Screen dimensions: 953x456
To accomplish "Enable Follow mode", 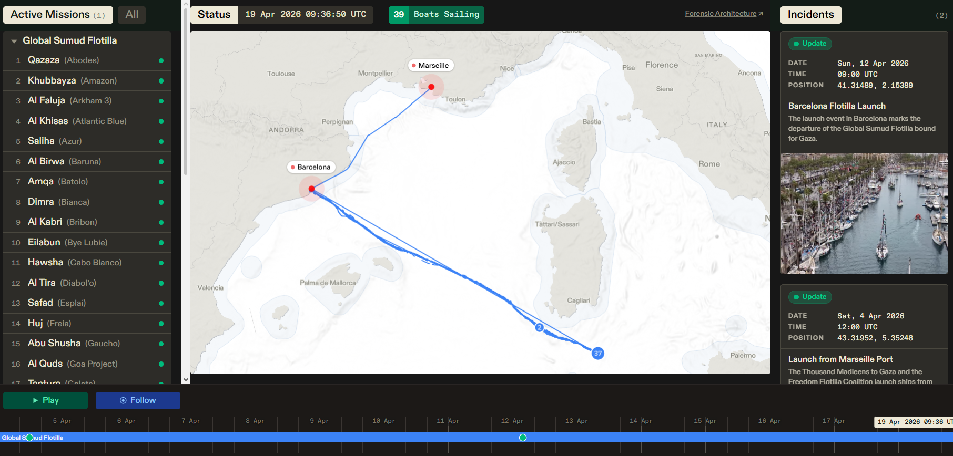I will [138, 400].
